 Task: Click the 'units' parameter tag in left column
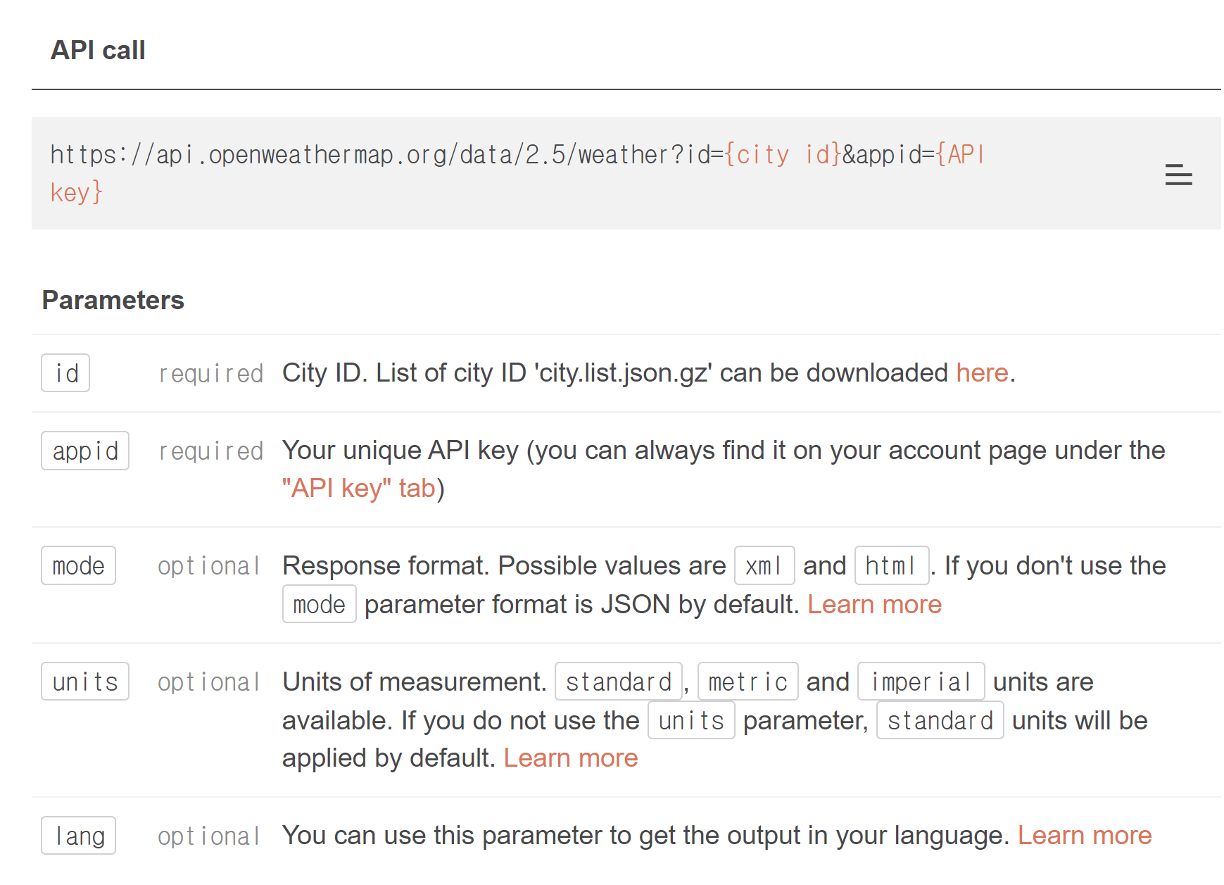85,682
